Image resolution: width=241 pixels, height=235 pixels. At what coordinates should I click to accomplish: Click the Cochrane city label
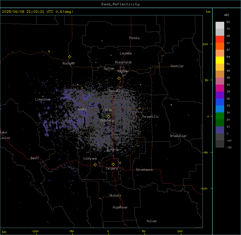90,159
